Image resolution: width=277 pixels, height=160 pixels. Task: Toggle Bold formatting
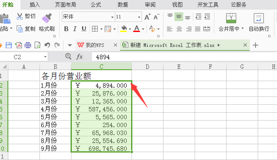(66, 29)
